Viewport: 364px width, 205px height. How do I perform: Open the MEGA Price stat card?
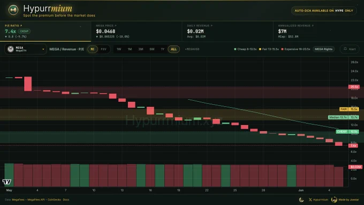(x=136, y=32)
